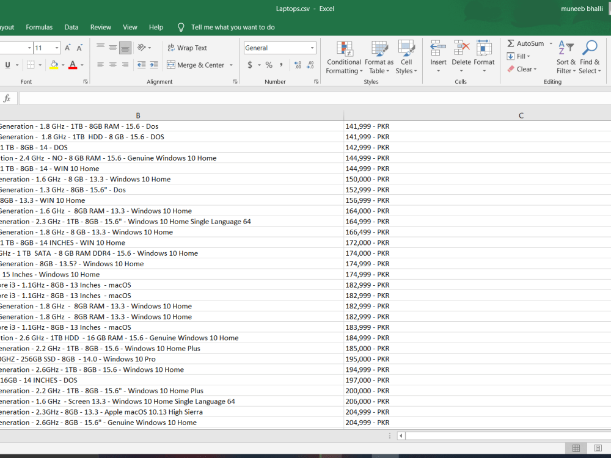Open Font settings dialog launcher
Screen dimensions: 611x458
[x=86, y=82]
